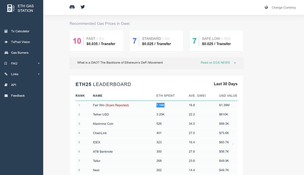The height and width of the screenshot is (175, 304).
Task: Click ATB Banknote row name
Action: (103, 152)
